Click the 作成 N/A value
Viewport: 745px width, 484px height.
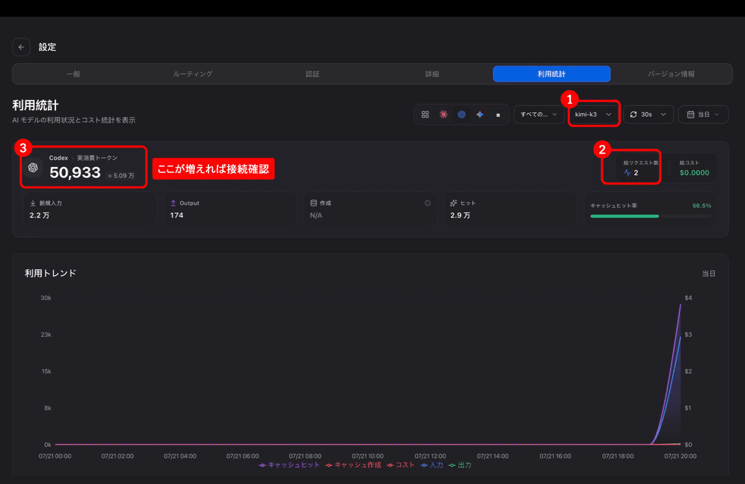316,215
